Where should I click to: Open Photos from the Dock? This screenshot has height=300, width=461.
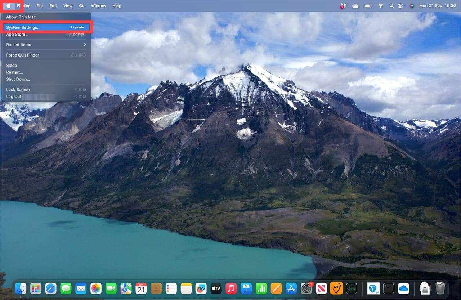point(96,288)
